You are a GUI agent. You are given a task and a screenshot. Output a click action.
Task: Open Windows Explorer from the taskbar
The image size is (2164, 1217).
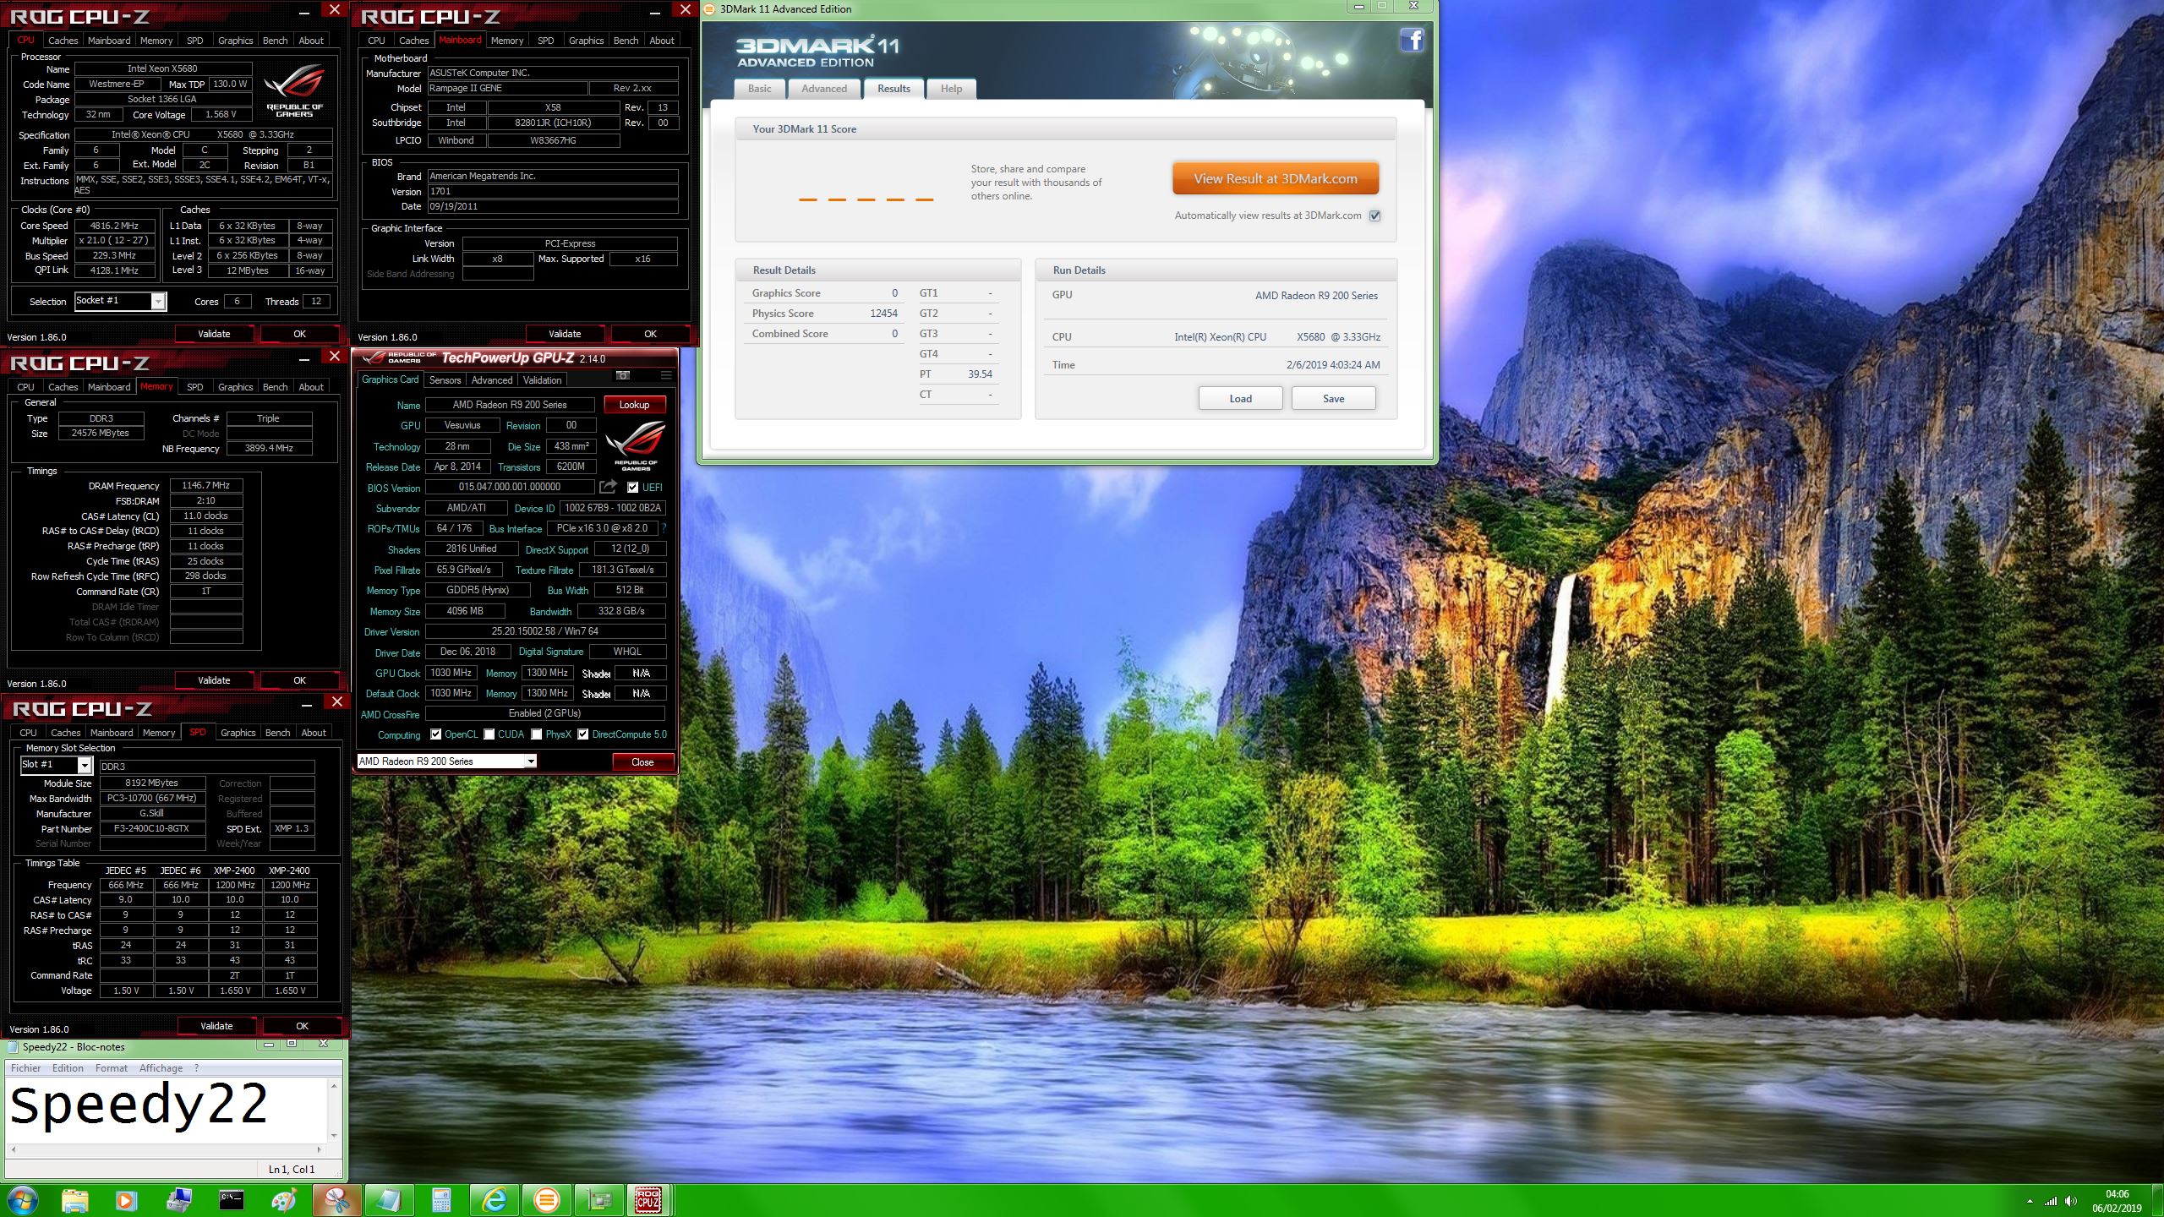(74, 1200)
